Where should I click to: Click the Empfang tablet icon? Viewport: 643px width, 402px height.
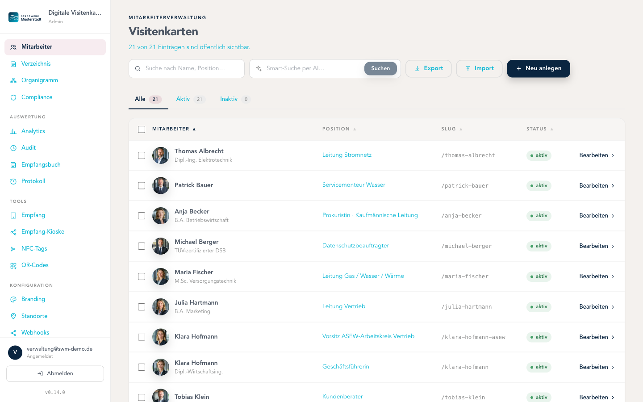pyautogui.click(x=13, y=215)
